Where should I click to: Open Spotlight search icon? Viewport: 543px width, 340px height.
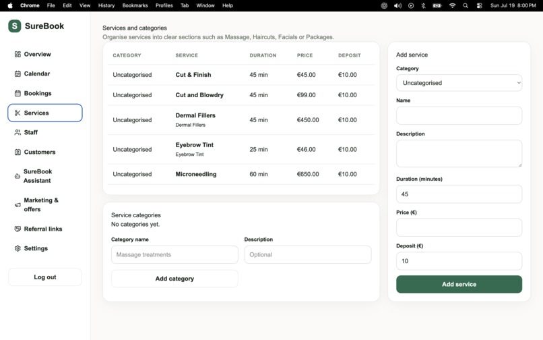point(466,5)
